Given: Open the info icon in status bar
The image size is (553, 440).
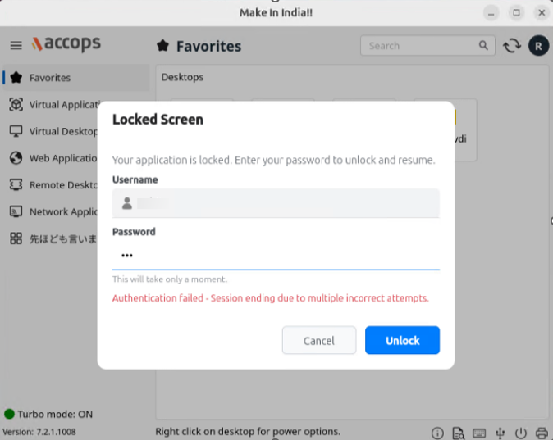Looking at the screenshot, I should (437, 433).
